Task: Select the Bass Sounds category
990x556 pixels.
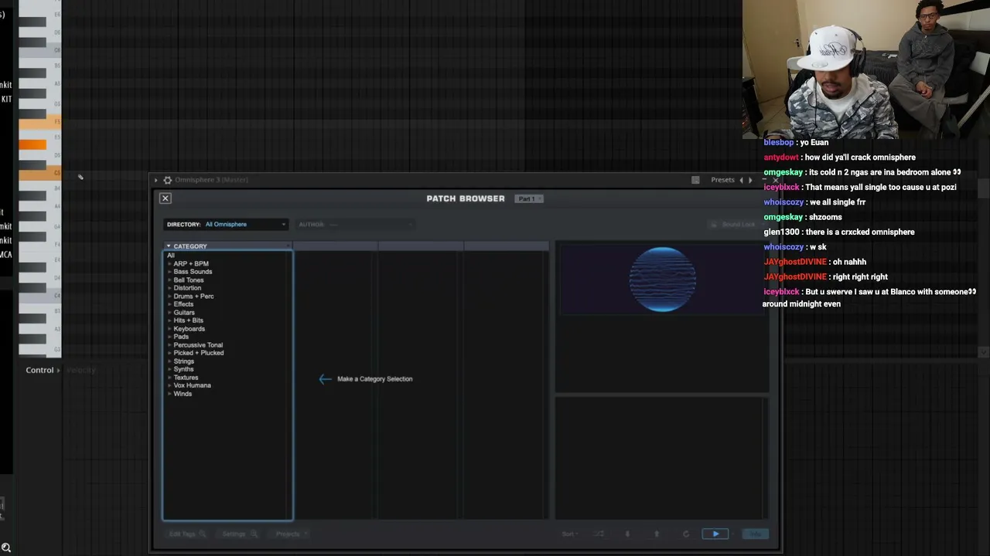Action: 193,272
